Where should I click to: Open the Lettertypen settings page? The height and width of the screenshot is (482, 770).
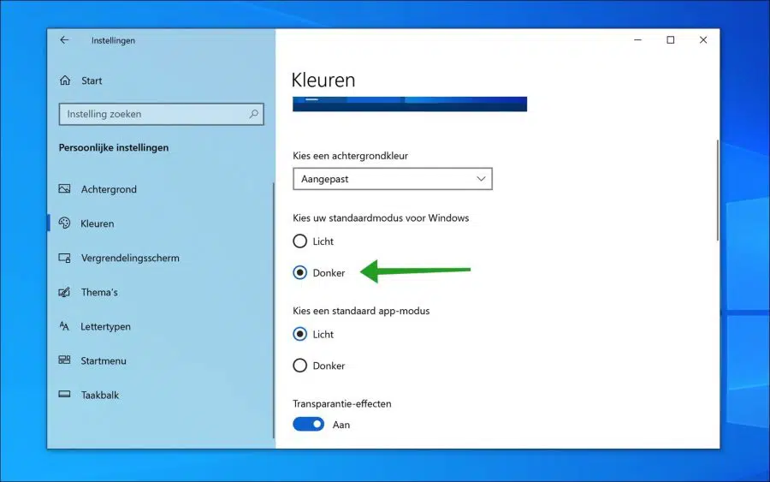[x=105, y=327]
